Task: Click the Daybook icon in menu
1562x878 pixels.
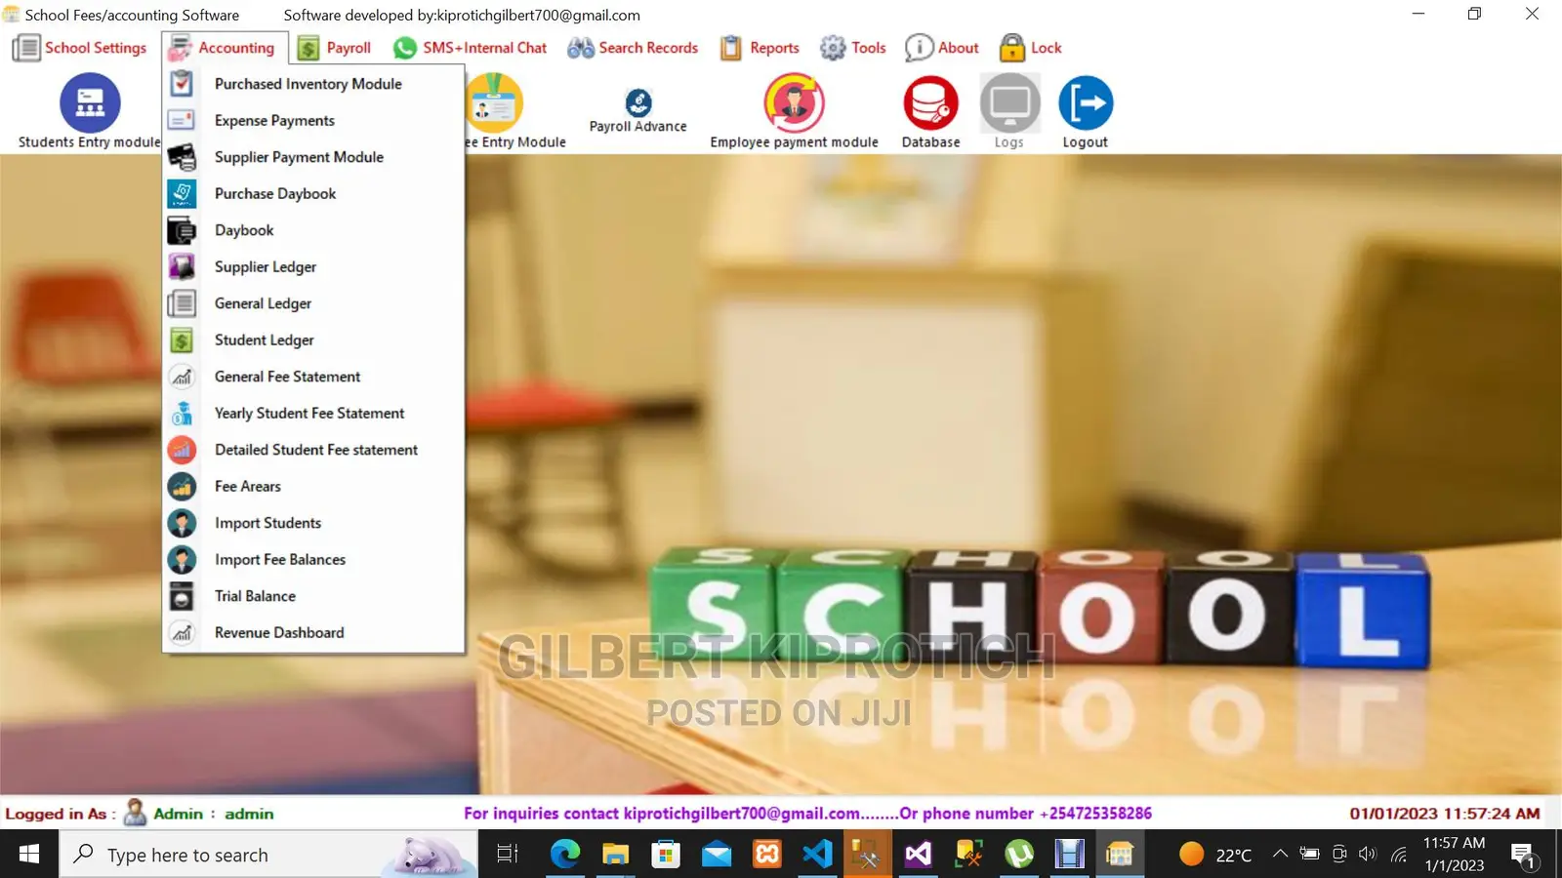Action: (x=182, y=230)
